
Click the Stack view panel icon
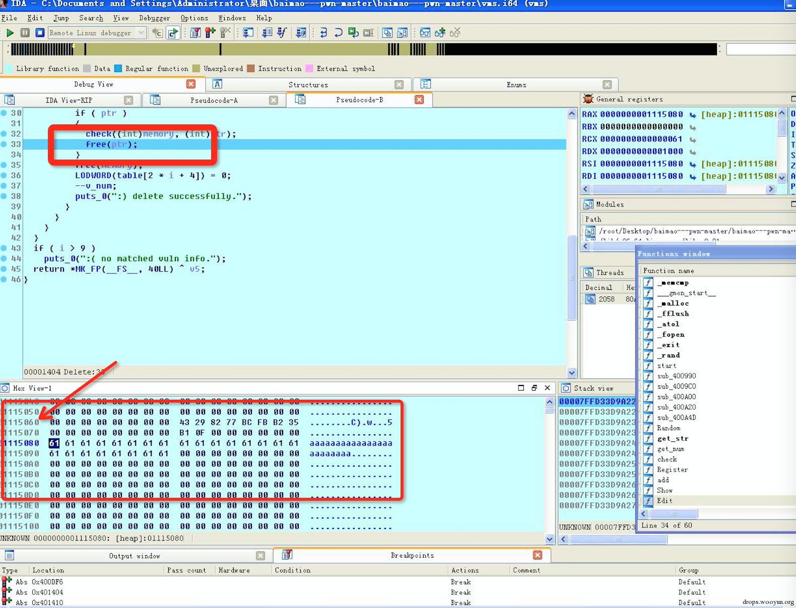coord(566,388)
